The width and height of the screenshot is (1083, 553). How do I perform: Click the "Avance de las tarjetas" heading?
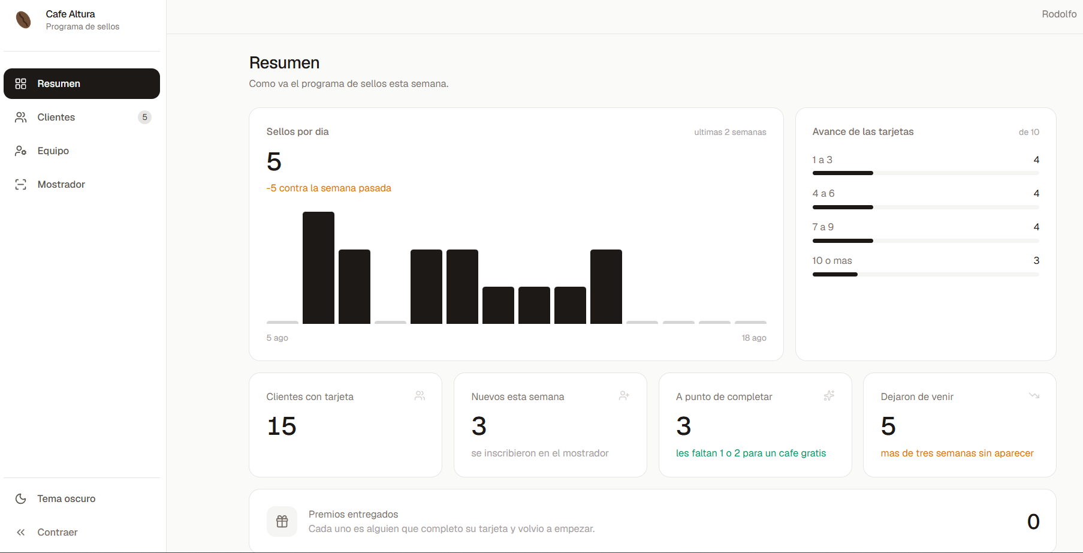pos(863,131)
